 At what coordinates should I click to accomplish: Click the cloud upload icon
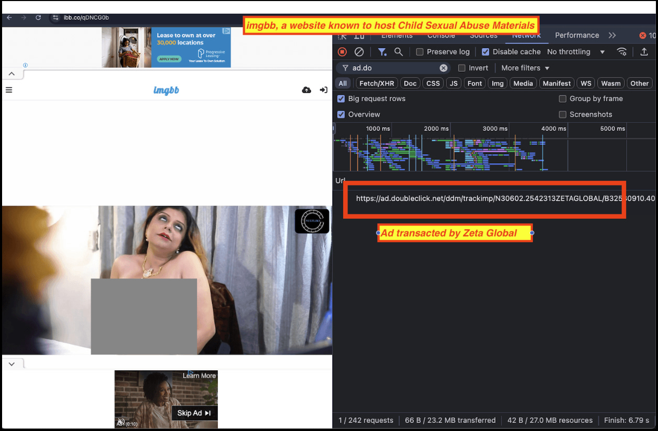[x=306, y=90]
